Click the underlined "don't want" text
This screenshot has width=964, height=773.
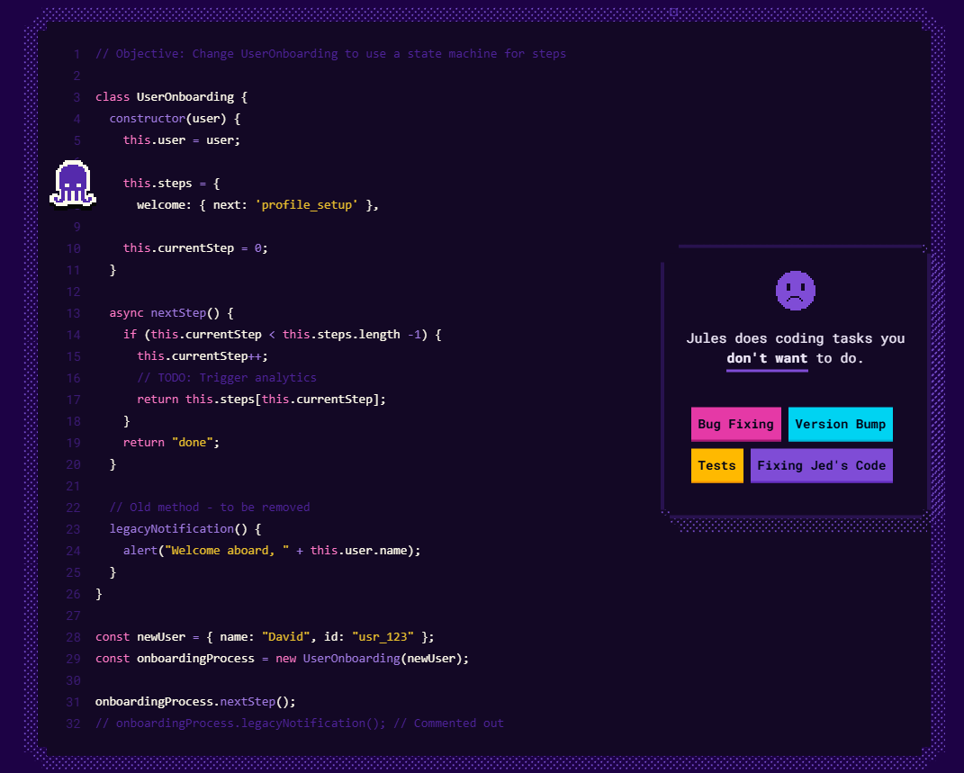(767, 358)
